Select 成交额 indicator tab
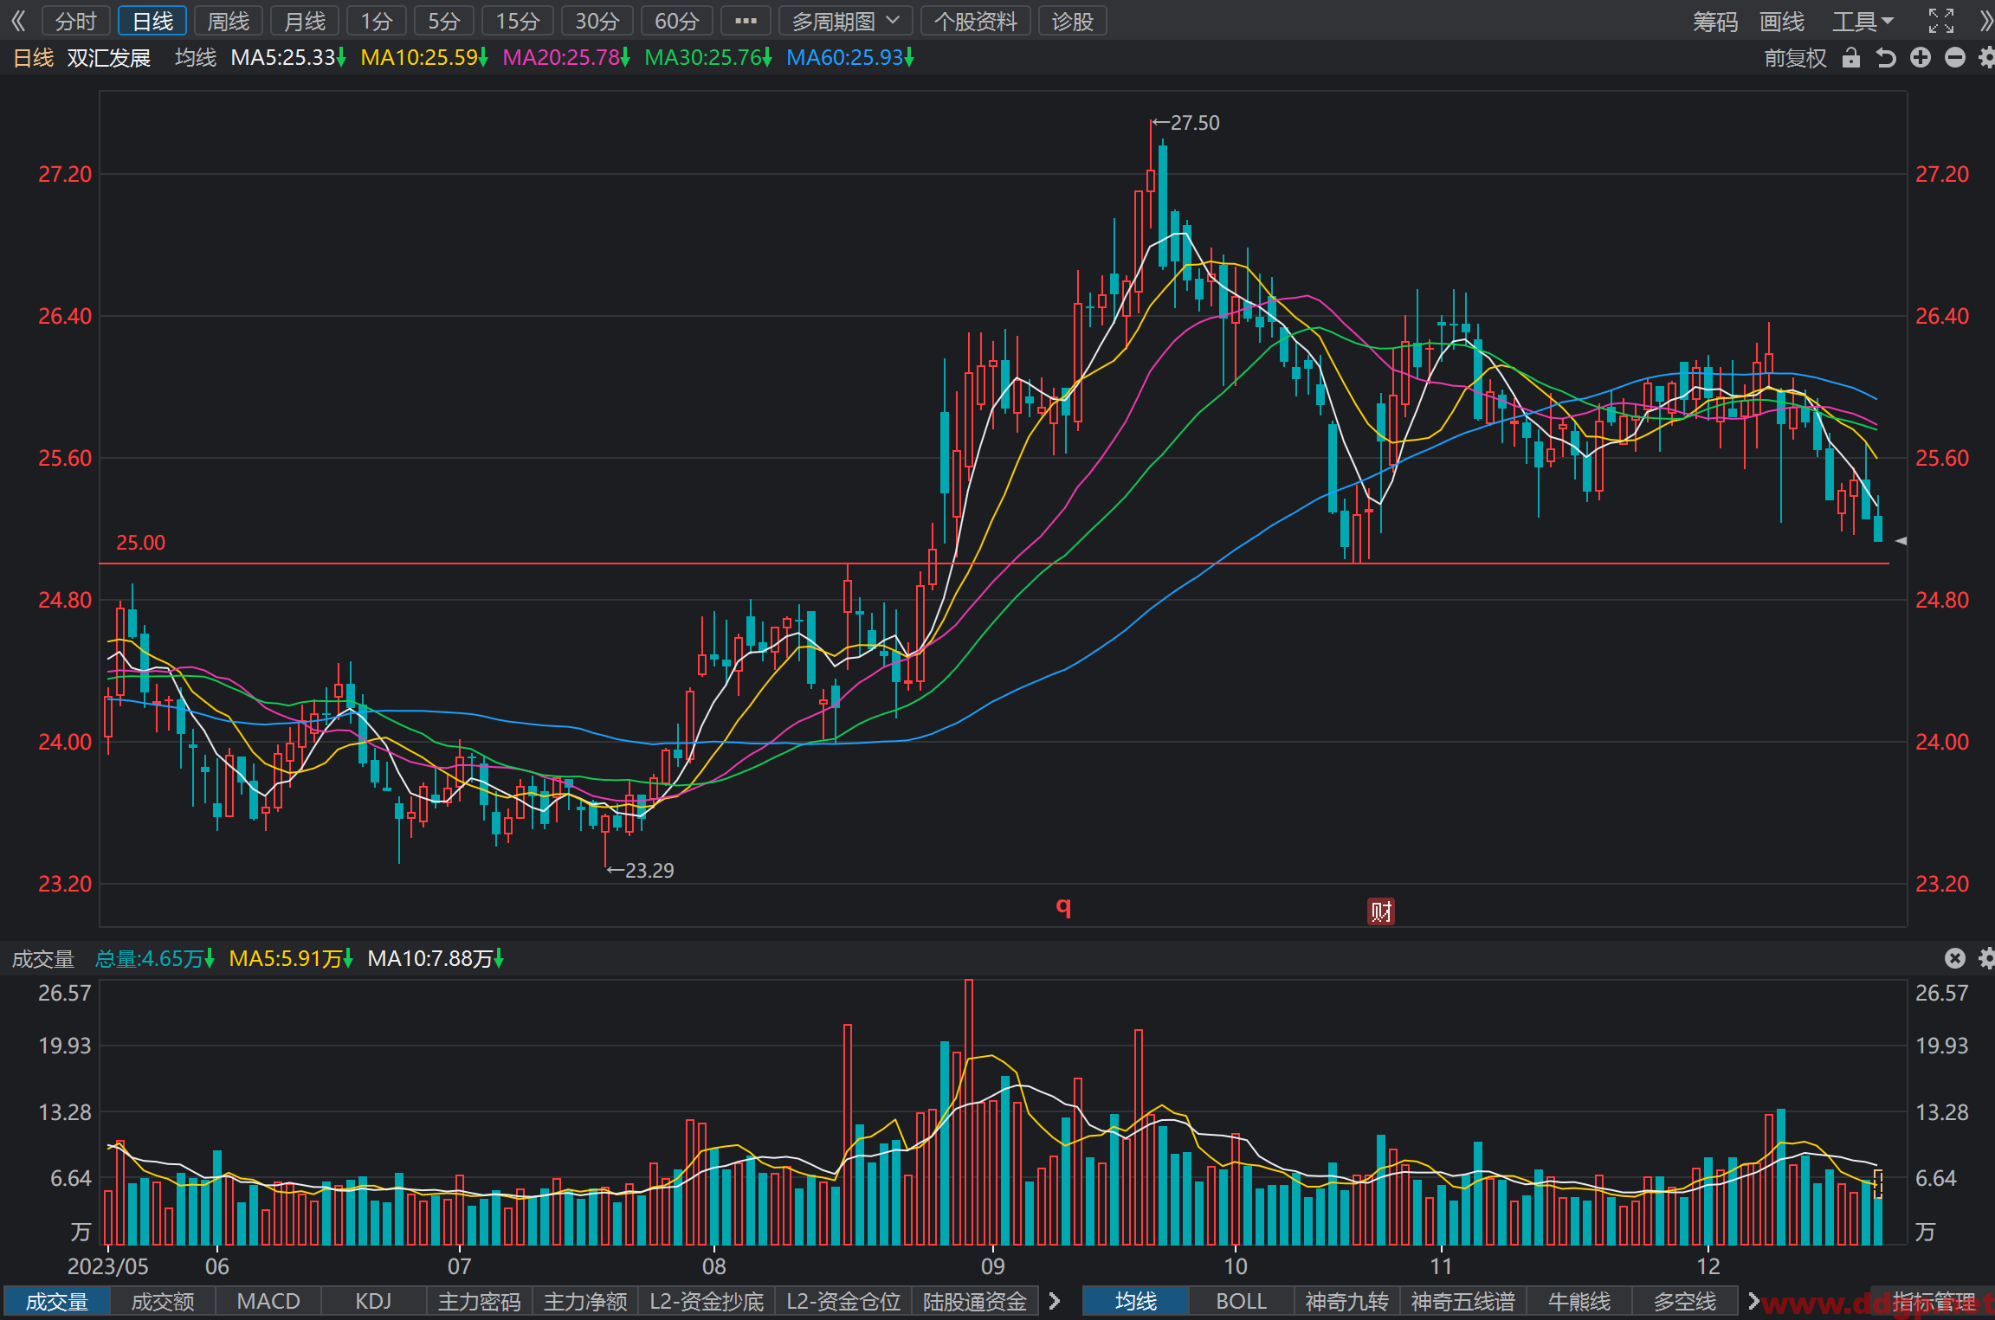Screen dimensions: 1995x1320 pyautogui.click(x=163, y=1302)
